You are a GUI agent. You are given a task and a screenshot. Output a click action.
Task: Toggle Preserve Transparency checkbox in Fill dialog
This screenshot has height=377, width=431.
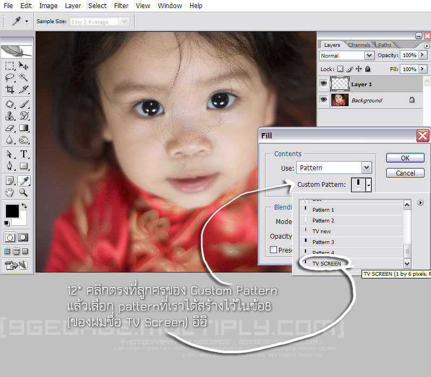[x=273, y=249]
